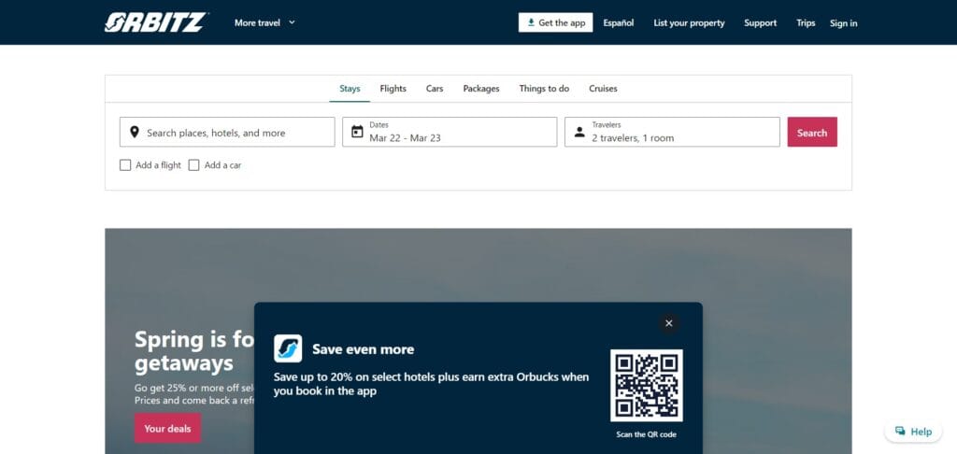Viewport: 957px width, 454px height.
Task: Click the Orbitz logo
Action: coord(156,22)
